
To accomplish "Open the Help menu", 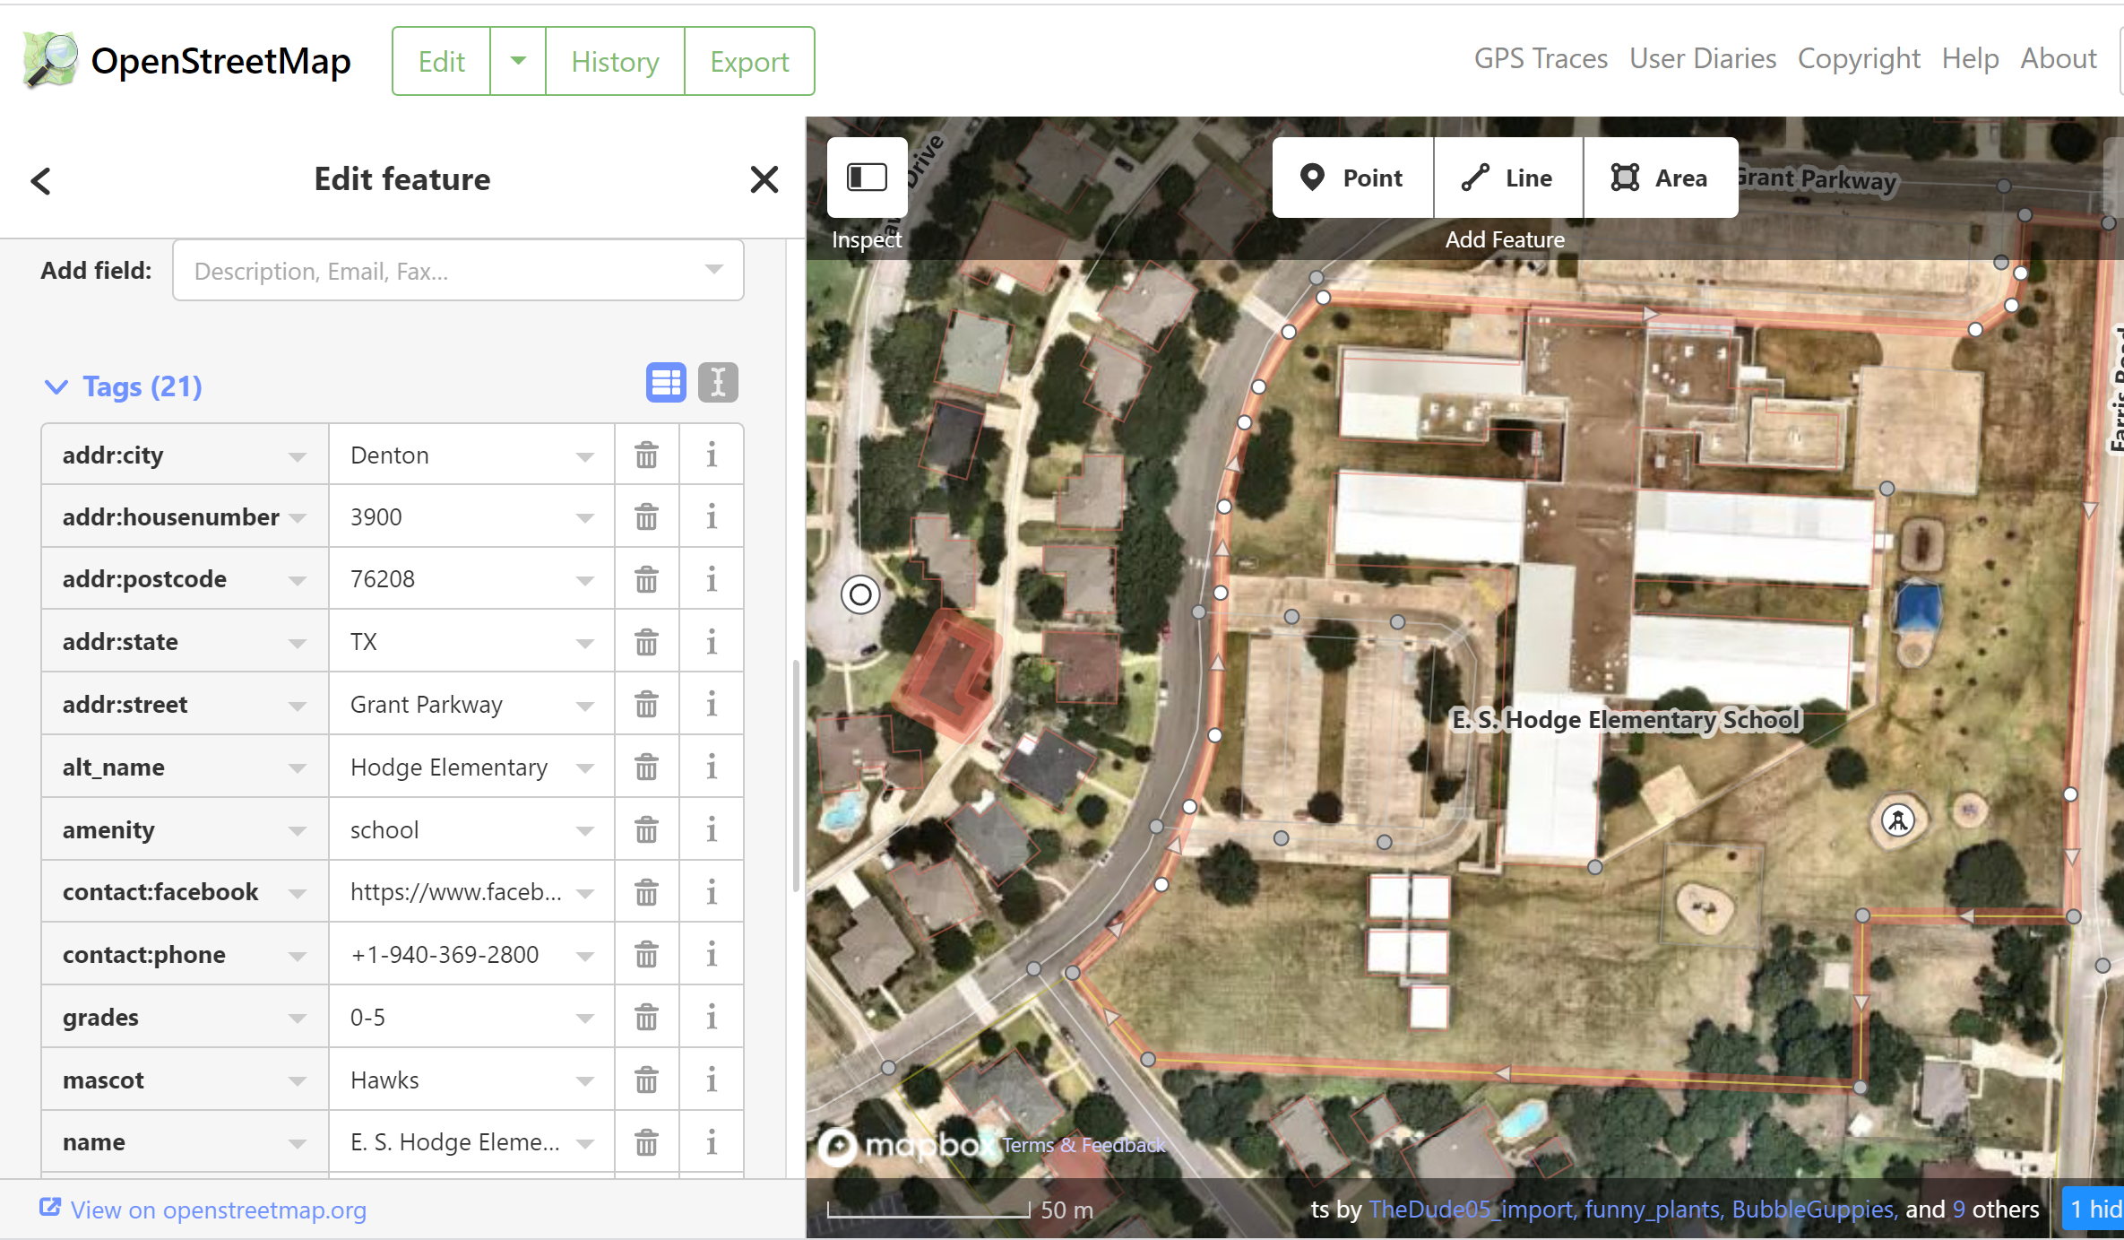I will tap(1970, 58).
